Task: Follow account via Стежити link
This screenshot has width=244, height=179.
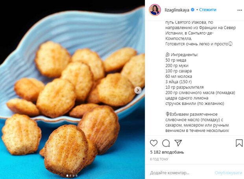Action: click(207, 10)
